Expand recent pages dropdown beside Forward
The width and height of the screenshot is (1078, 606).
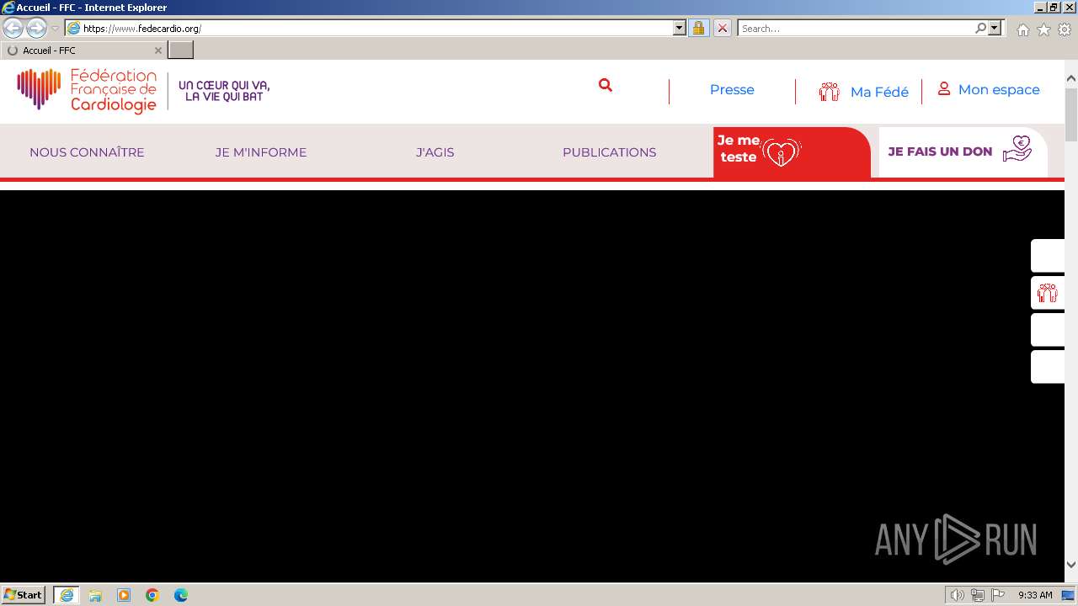coord(55,28)
